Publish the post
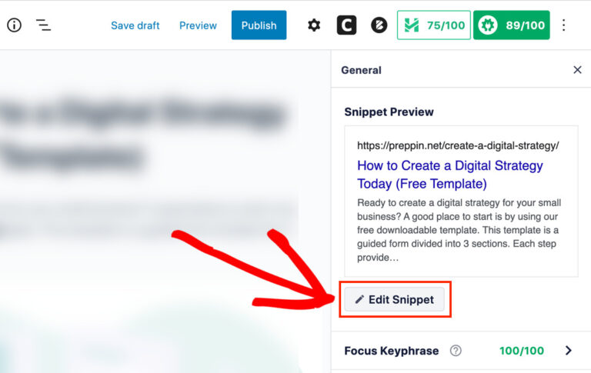591x373 pixels. tap(259, 25)
